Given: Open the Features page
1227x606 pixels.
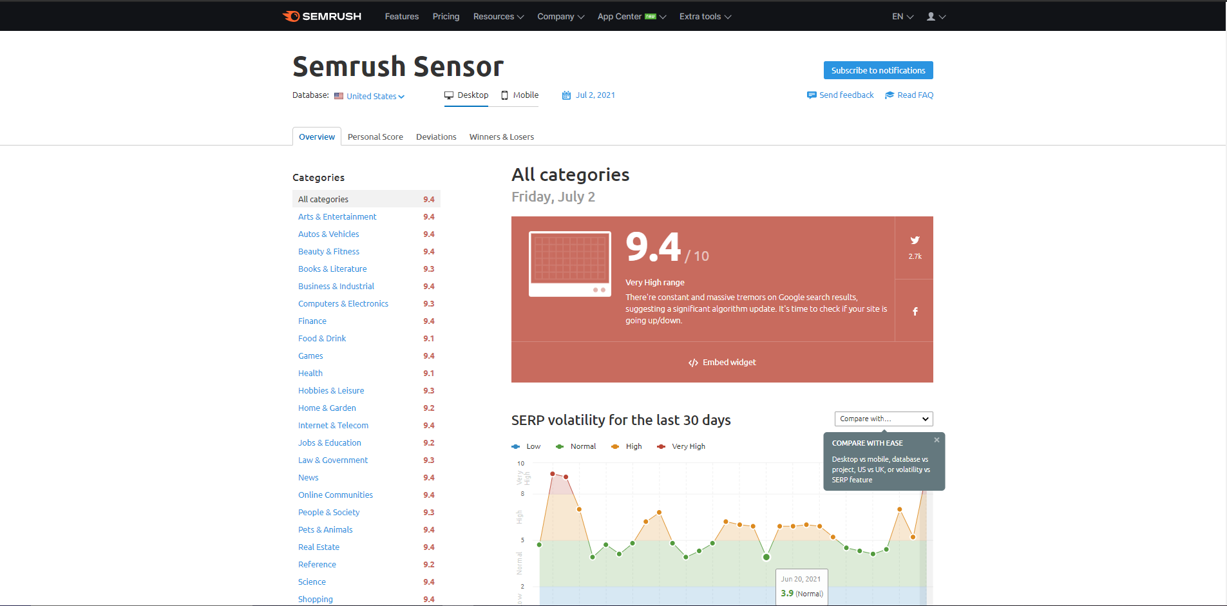Looking at the screenshot, I should pos(402,17).
